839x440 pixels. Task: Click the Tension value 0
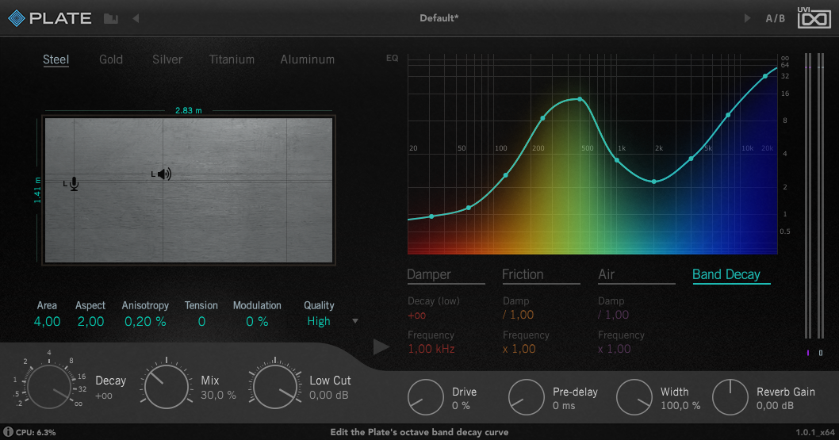pos(201,321)
